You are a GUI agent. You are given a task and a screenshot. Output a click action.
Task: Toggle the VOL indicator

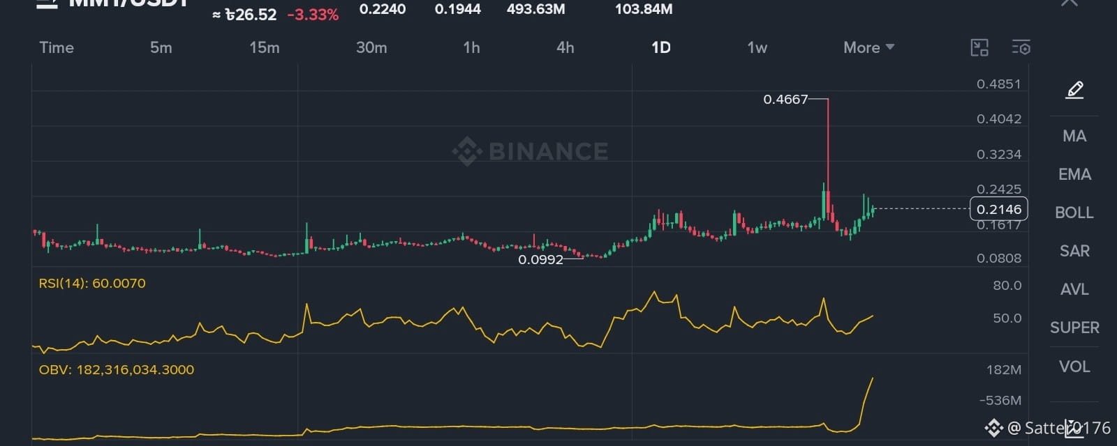(x=1074, y=367)
